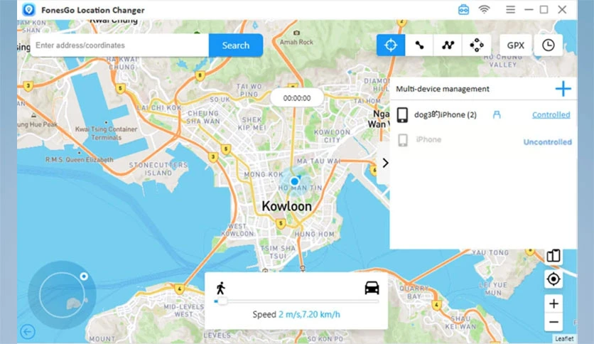This screenshot has height=344, width=594.
Task: Click the speed value 2 m/s,7.20 km/h
Action: tap(309, 314)
